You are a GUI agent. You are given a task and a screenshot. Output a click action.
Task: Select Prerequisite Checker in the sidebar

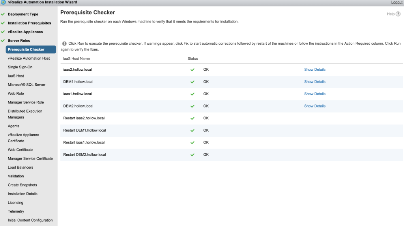click(26, 49)
